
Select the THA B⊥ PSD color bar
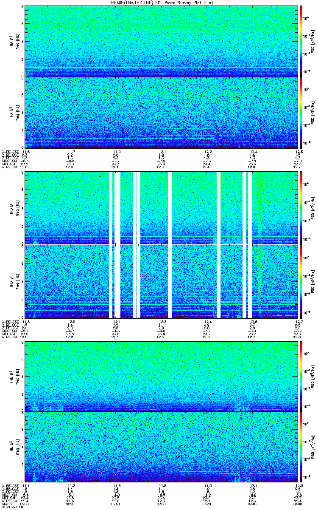coord(301,41)
